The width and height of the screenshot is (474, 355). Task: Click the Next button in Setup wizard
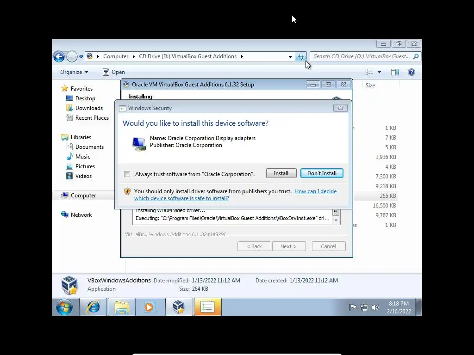[x=289, y=246]
